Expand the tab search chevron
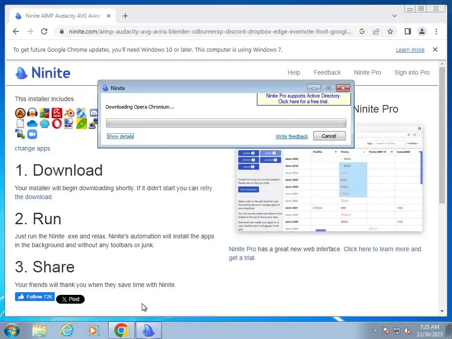Viewport: 452px width, 339px height. pyautogui.click(x=394, y=16)
